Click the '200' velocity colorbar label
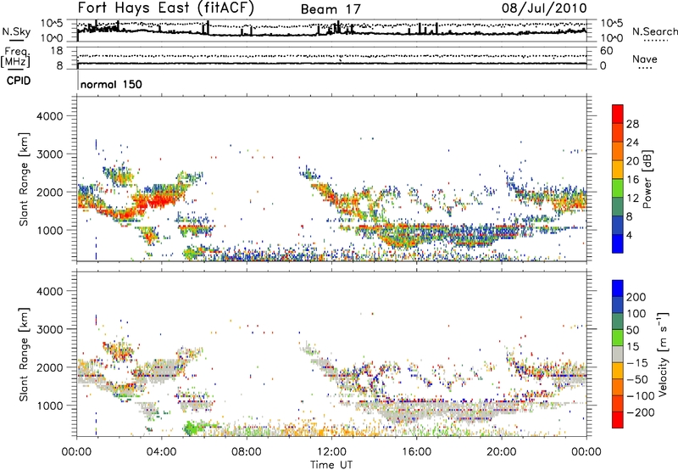Viewport: 678px width, 470px height. [636, 297]
